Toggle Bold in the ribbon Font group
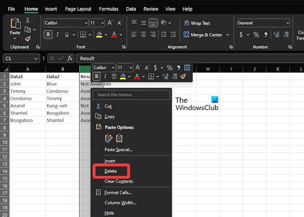This screenshot has height=217, width=304. [48, 35]
